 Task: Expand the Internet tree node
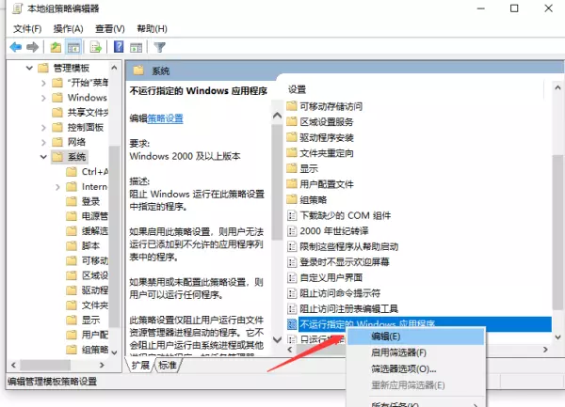57,187
